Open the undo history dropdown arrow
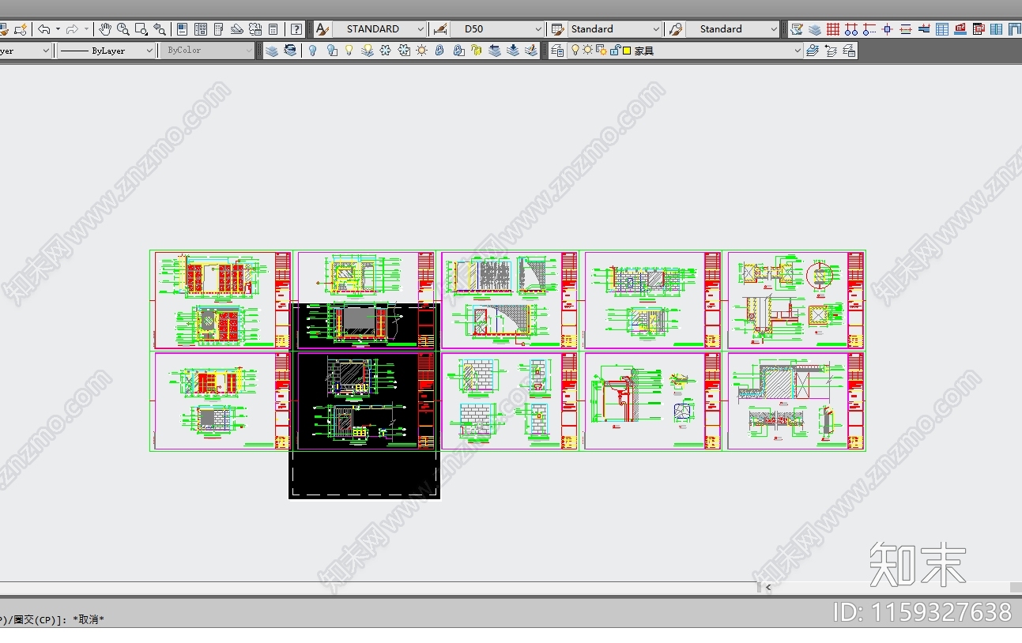 (58, 29)
